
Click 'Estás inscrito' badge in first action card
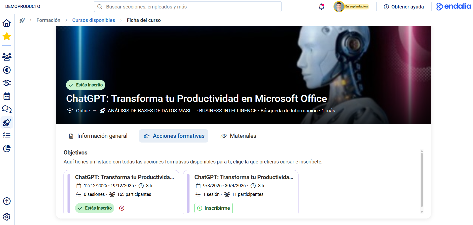click(94, 208)
